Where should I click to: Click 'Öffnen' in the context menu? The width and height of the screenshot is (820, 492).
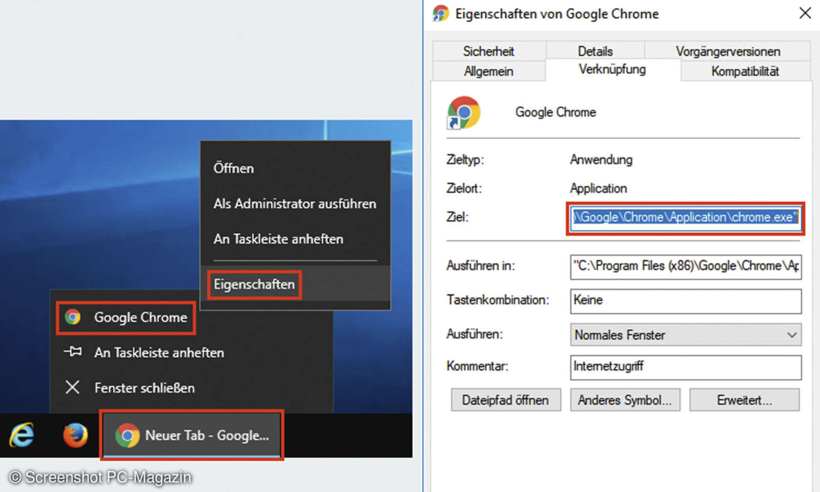(234, 168)
